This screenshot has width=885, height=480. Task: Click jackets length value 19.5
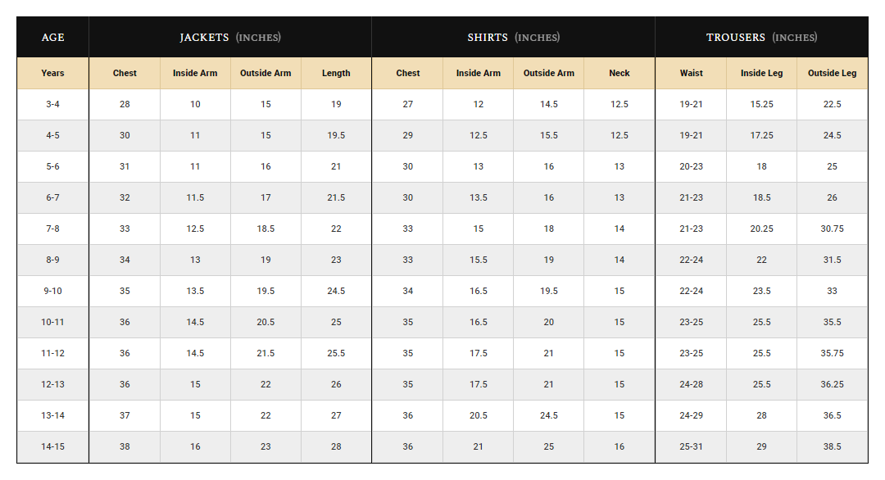click(337, 135)
